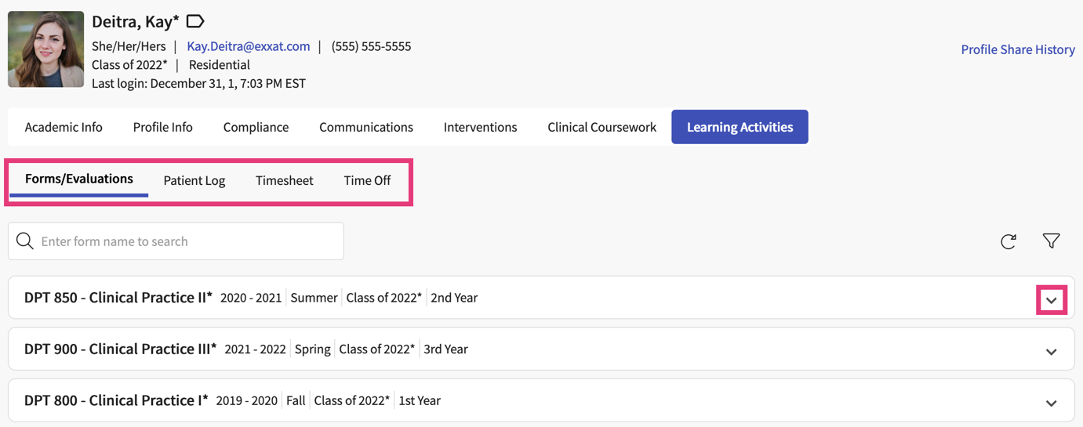
Task: Open the Academic Info tab
Action: pos(64,127)
